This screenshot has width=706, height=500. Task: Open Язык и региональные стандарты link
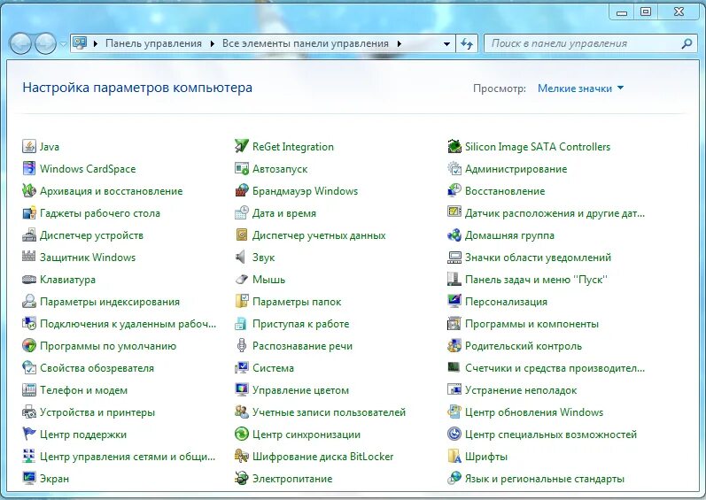pos(545,479)
